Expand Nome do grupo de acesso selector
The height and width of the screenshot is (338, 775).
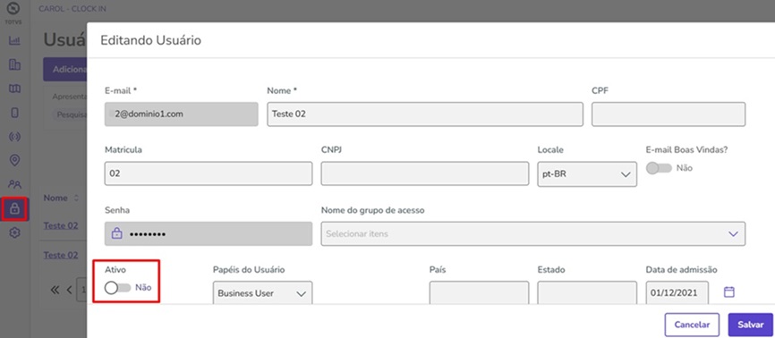click(x=533, y=233)
